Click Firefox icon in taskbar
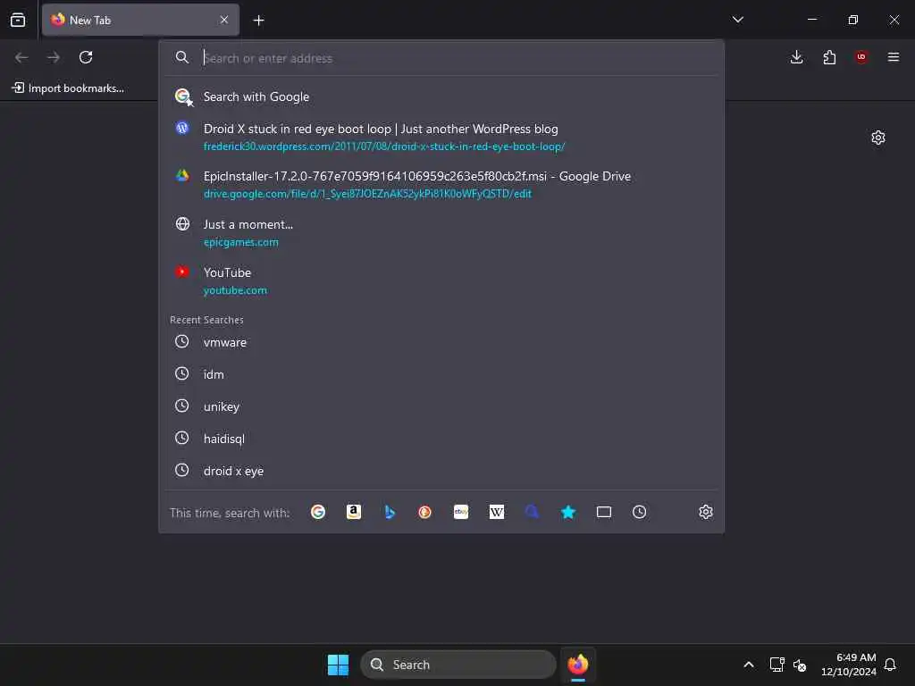The height and width of the screenshot is (686, 915). point(578,665)
